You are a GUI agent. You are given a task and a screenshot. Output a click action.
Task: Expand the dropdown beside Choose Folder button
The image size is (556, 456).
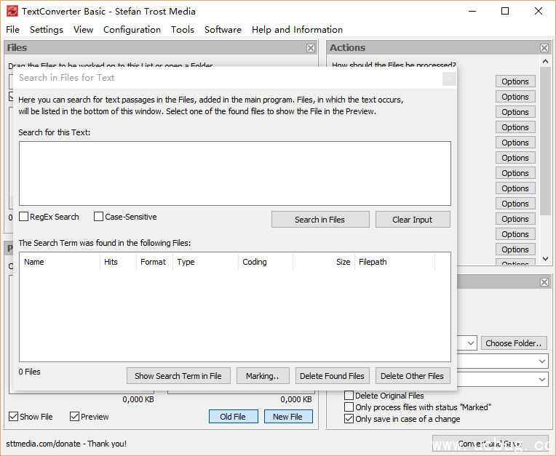pos(470,343)
